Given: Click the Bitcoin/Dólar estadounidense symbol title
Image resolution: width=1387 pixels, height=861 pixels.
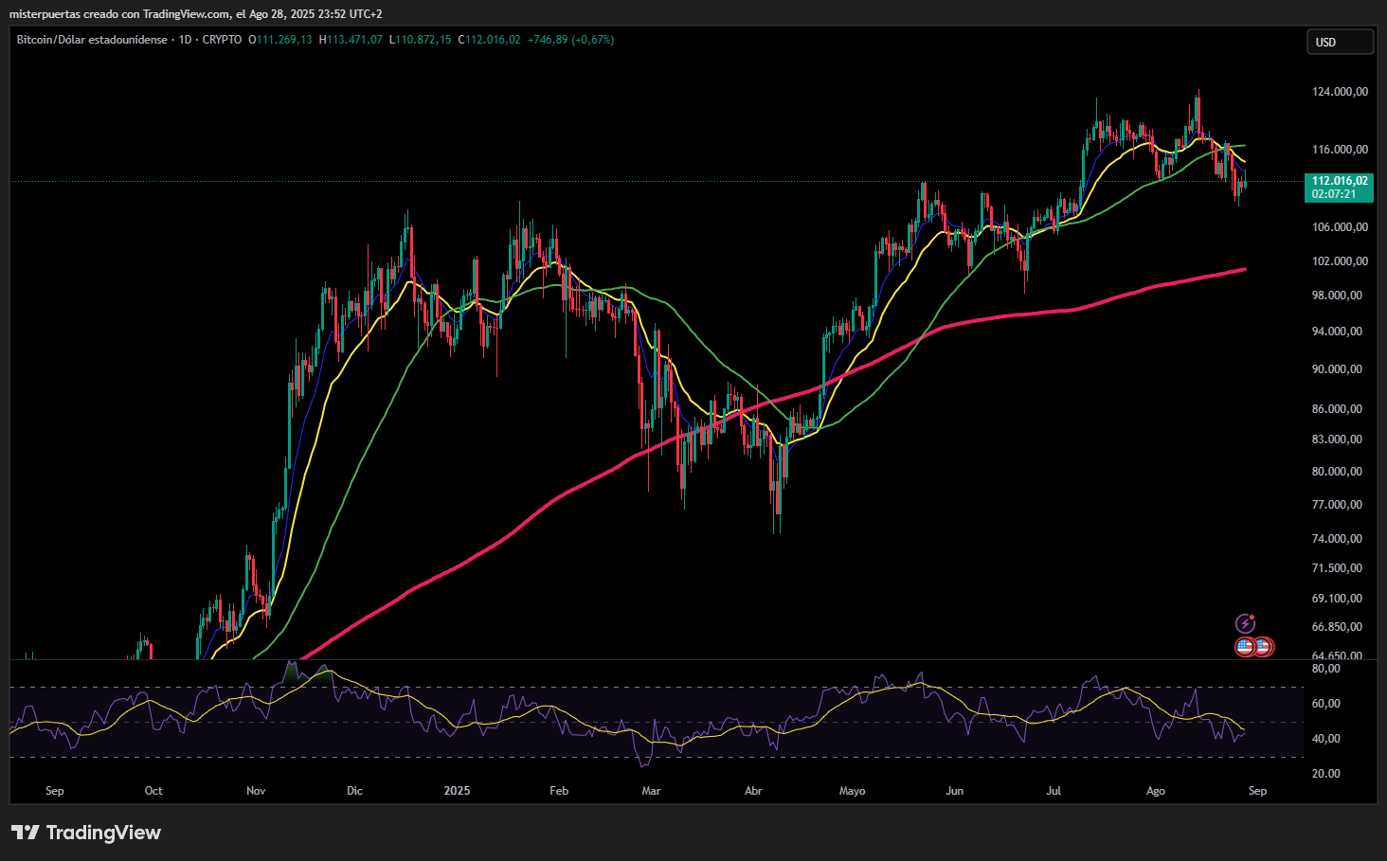Looking at the screenshot, I should [x=92, y=40].
